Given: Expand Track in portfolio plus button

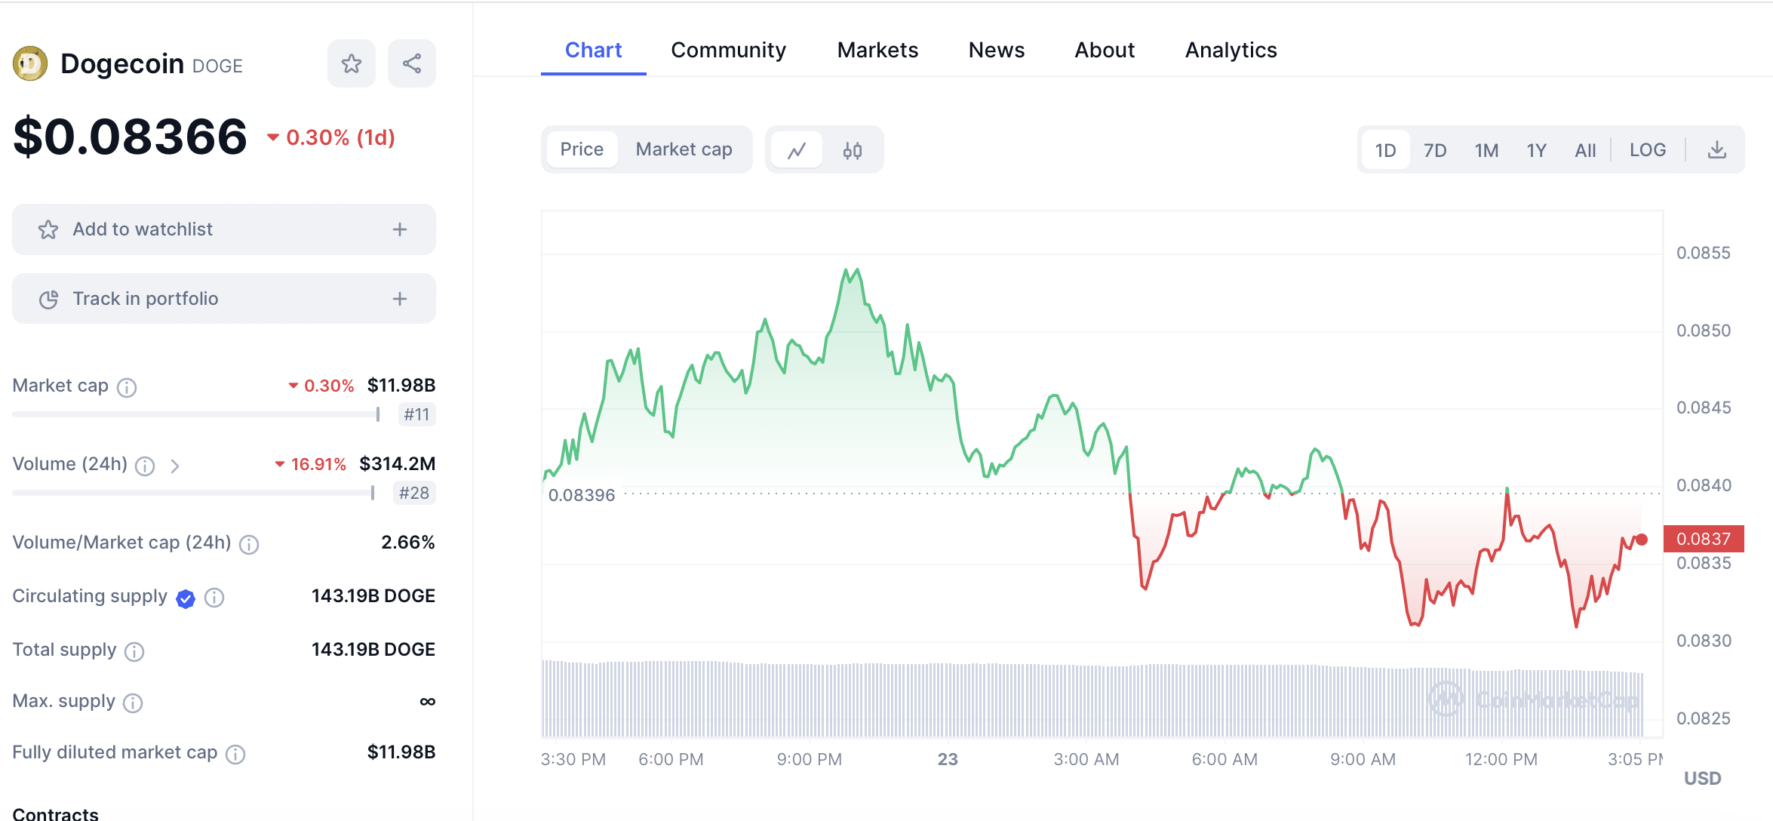Looking at the screenshot, I should (x=400, y=299).
